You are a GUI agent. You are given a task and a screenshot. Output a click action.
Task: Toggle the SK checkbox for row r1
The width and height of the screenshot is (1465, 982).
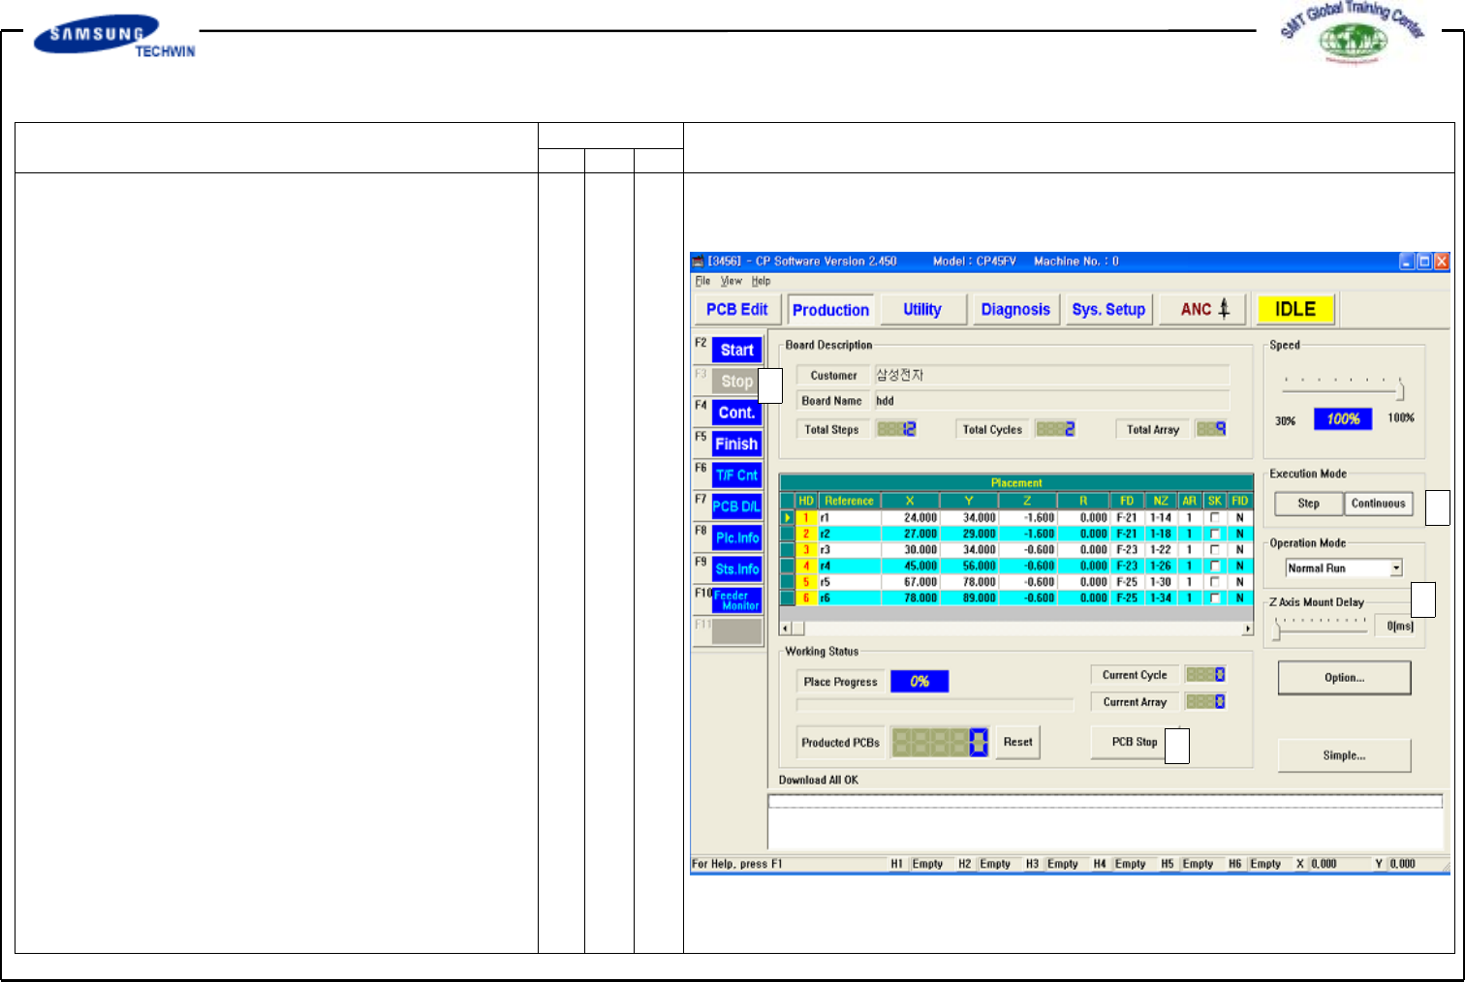click(x=1214, y=518)
